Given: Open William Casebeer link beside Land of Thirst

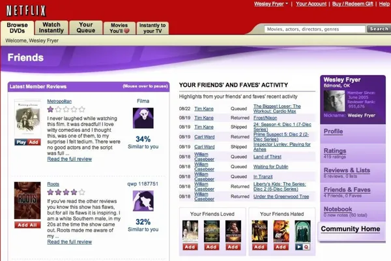Looking at the screenshot, I should (204, 157).
